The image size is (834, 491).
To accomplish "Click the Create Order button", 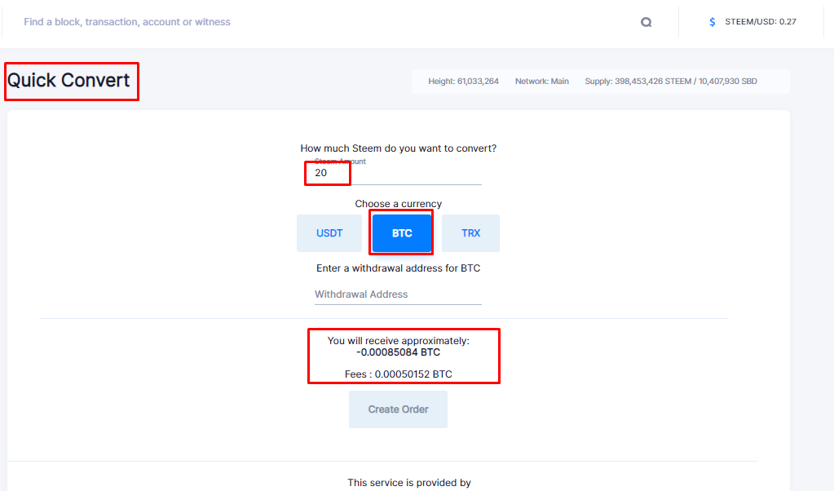I will point(398,409).
